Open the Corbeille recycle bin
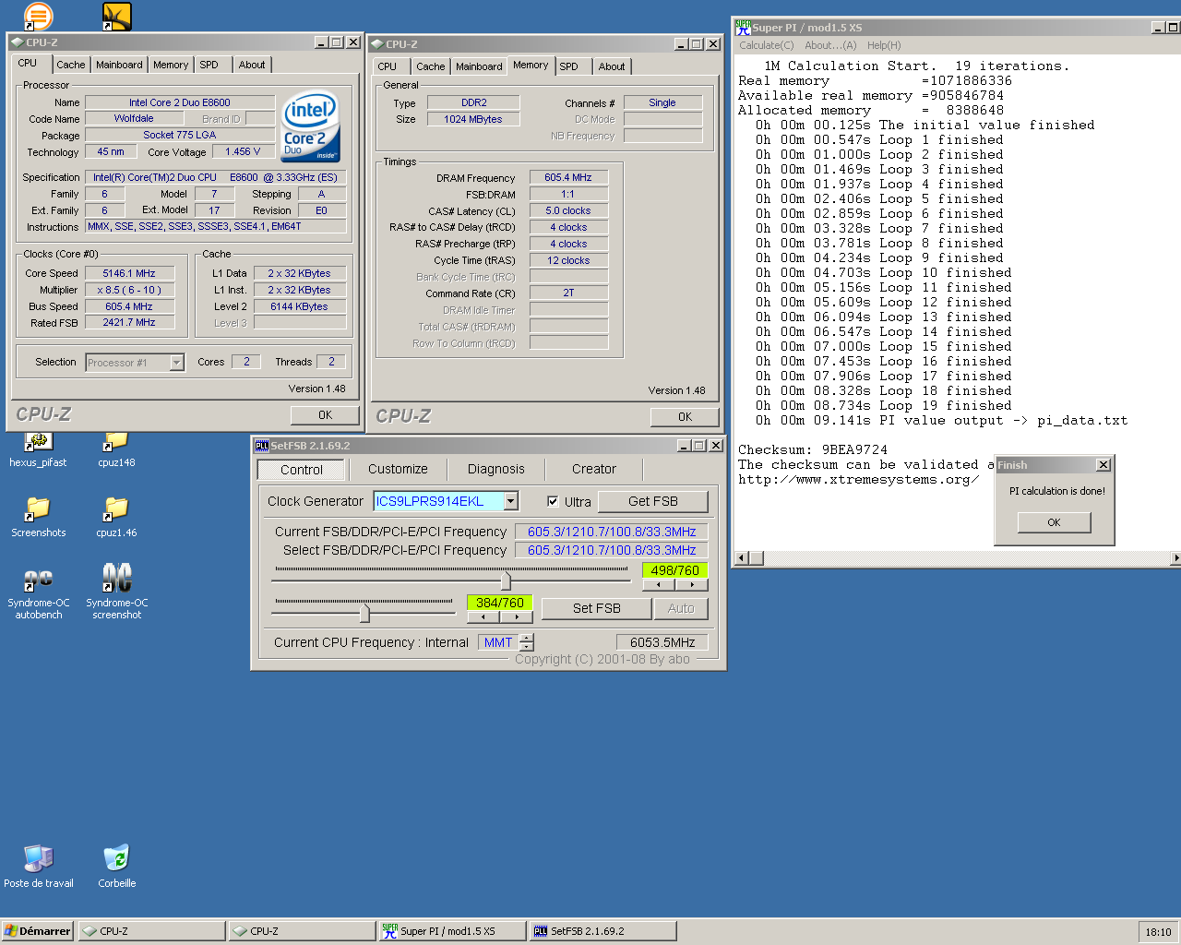 [x=116, y=866]
